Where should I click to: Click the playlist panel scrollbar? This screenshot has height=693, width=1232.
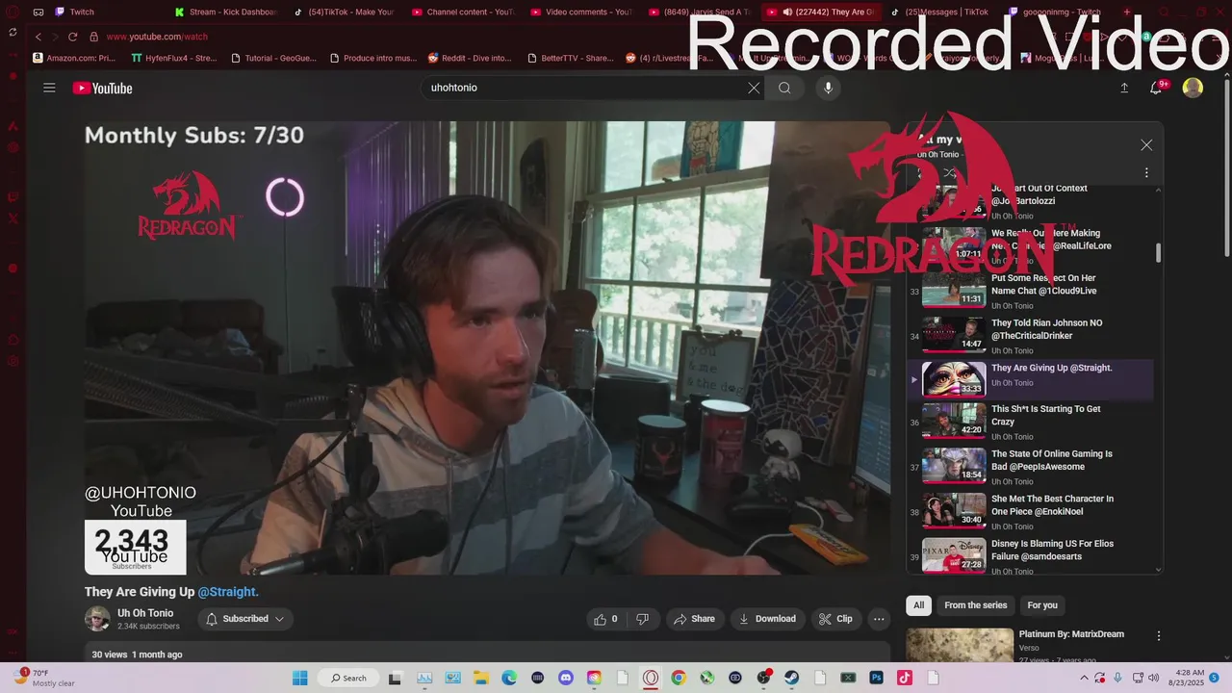(x=1158, y=253)
